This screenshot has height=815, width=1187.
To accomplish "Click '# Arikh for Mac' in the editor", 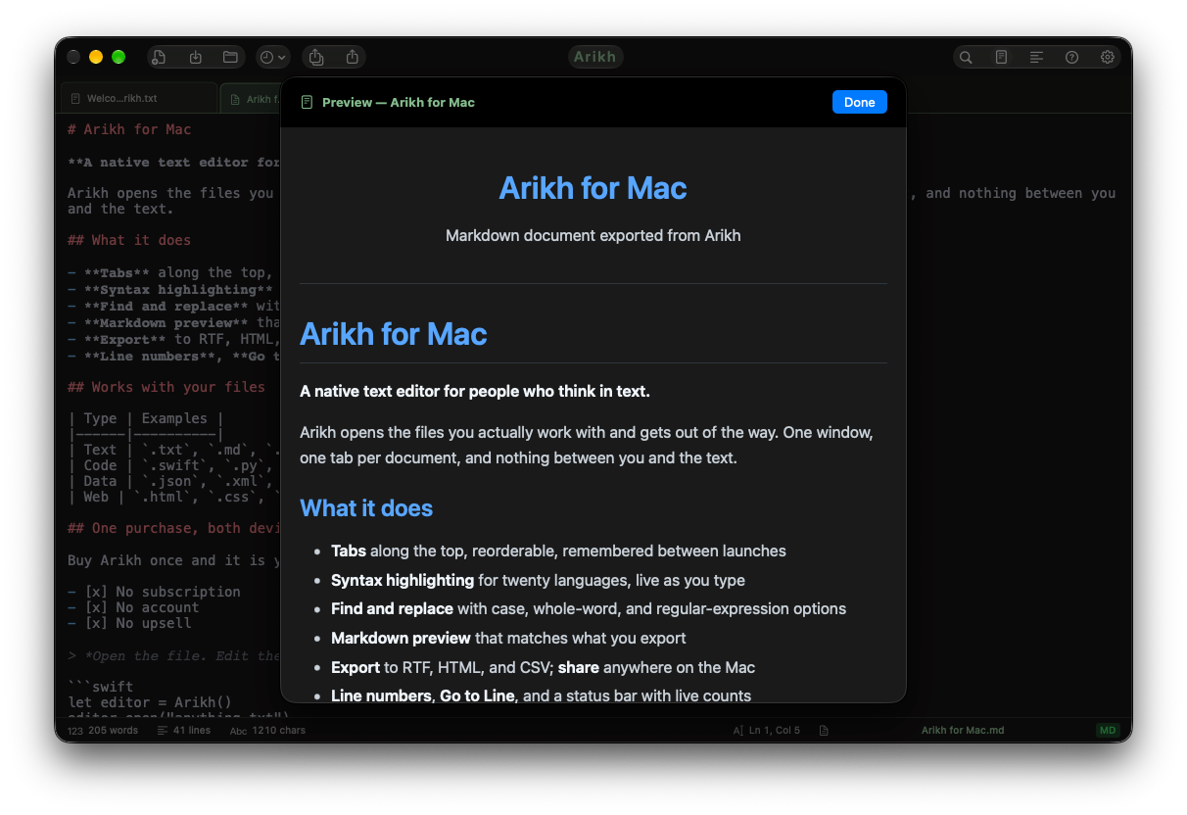I will (129, 129).
